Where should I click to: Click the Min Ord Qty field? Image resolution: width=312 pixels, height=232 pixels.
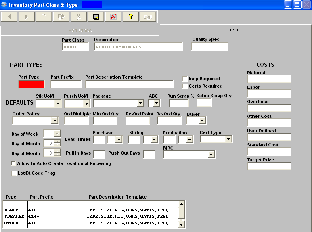click(x=105, y=121)
